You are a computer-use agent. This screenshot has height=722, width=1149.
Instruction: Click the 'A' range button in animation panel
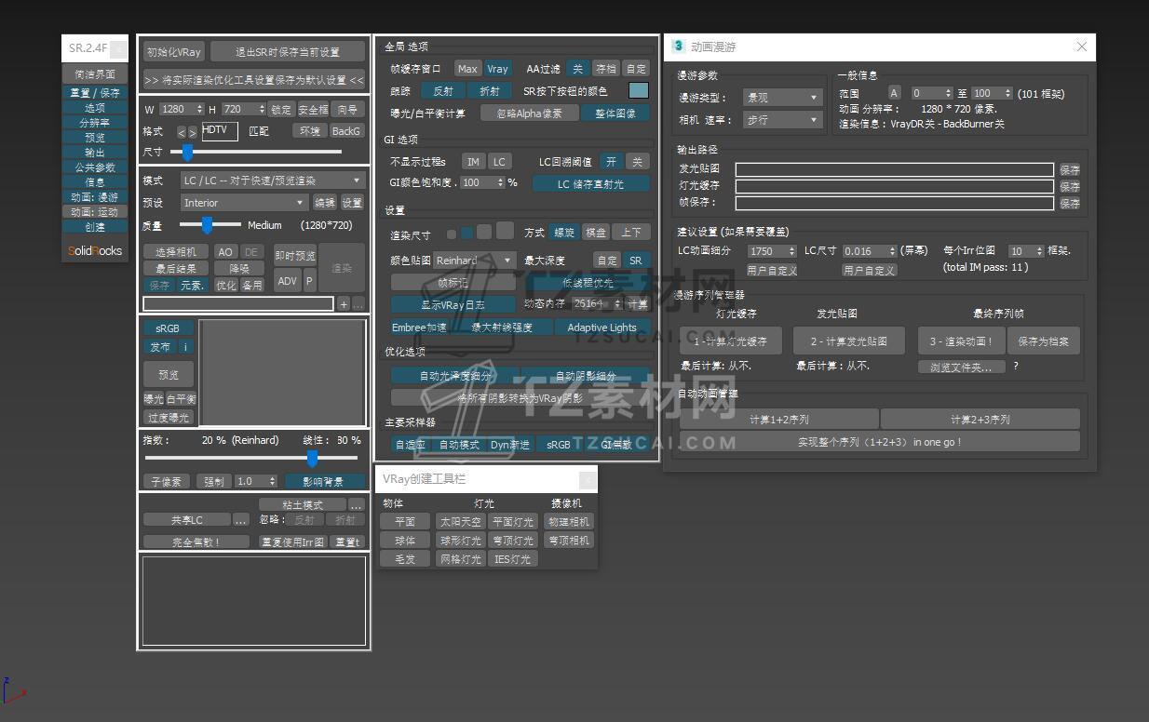[894, 93]
